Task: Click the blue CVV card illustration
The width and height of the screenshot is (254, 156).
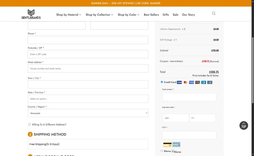Action: click(x=176, y=145)
